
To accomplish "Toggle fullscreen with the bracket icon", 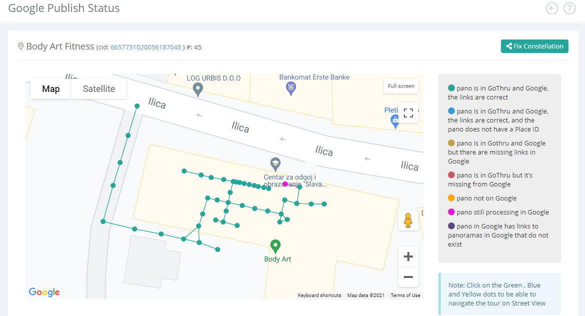I will point(408,113).
